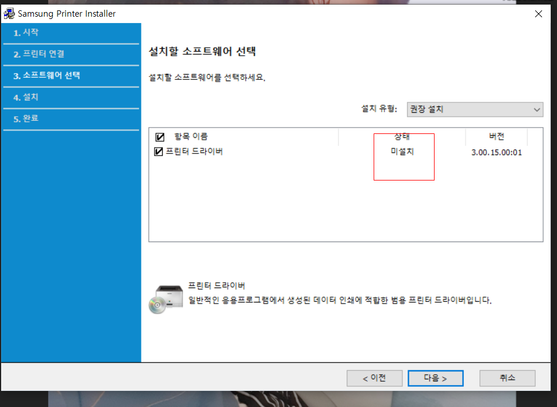Image resolution: width=557 pixels, height=407 pixels.
Task: Select step 4. 설치 in sidebar
Action: (26, 97)
